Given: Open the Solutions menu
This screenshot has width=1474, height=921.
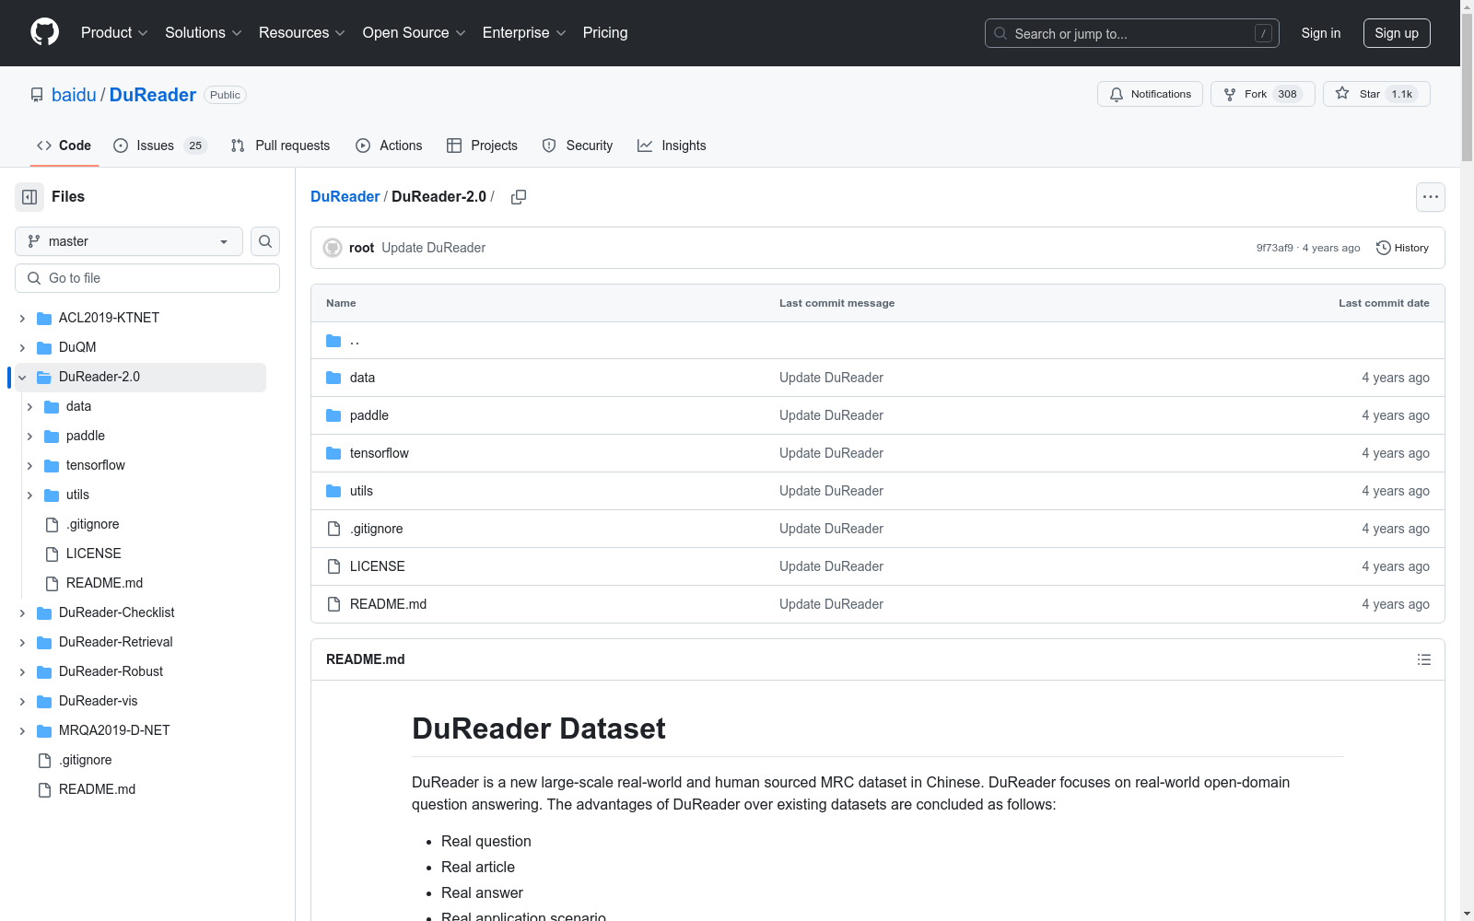Looking at the screenshot, I should [204, 32].
